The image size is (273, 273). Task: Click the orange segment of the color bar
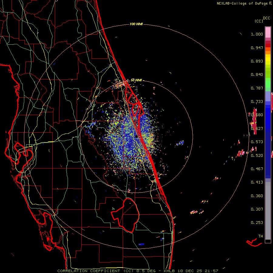point(268,52)
